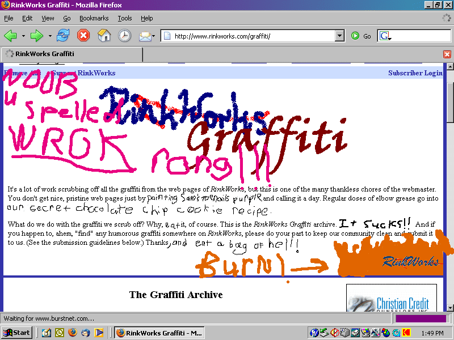Click the green Back arrow button
The width and height of the screenshot is (454, 340).
point(11,36)
